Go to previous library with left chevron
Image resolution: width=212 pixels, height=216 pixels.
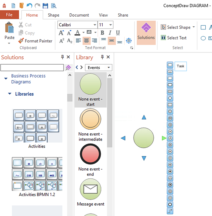77,67
